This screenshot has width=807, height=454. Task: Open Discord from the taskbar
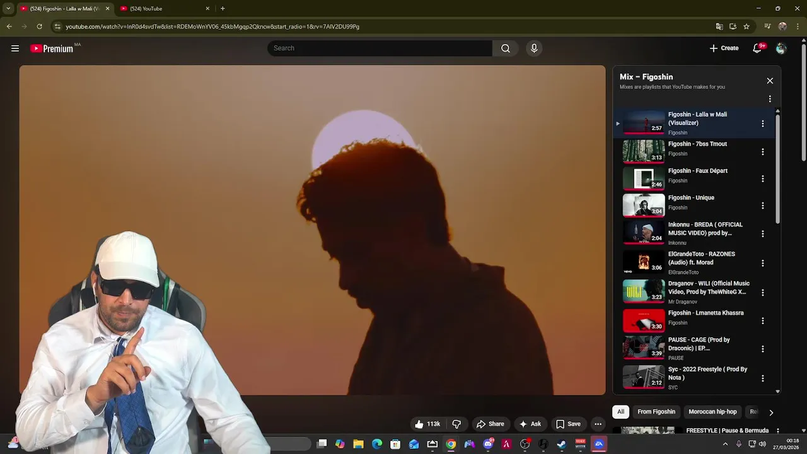488,444
